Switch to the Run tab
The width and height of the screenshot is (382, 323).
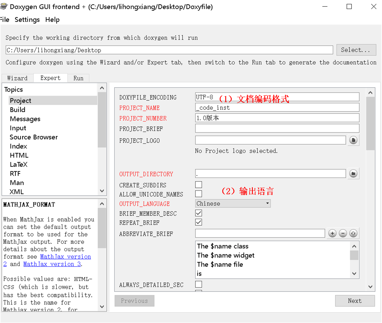78,78
